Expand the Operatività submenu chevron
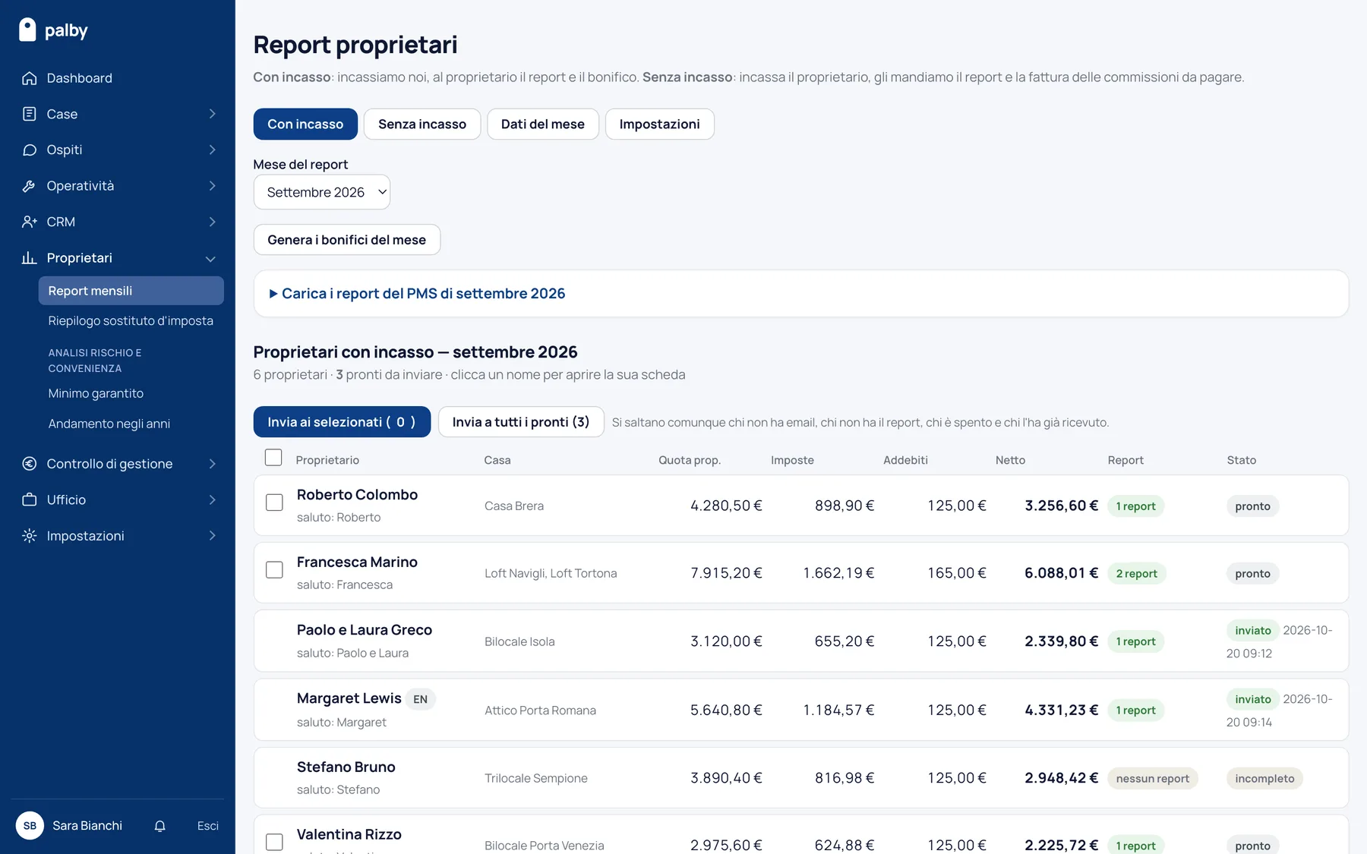Screen dimensions: 1367x854 [x=212, y=186]
